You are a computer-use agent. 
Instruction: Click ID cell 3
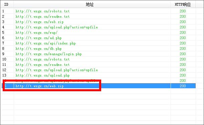click(3, 22)
